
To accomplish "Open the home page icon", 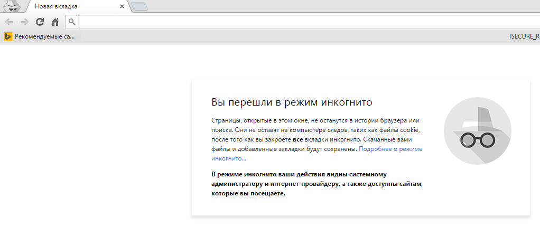I will pyautogui.click(x=55, y=22).
